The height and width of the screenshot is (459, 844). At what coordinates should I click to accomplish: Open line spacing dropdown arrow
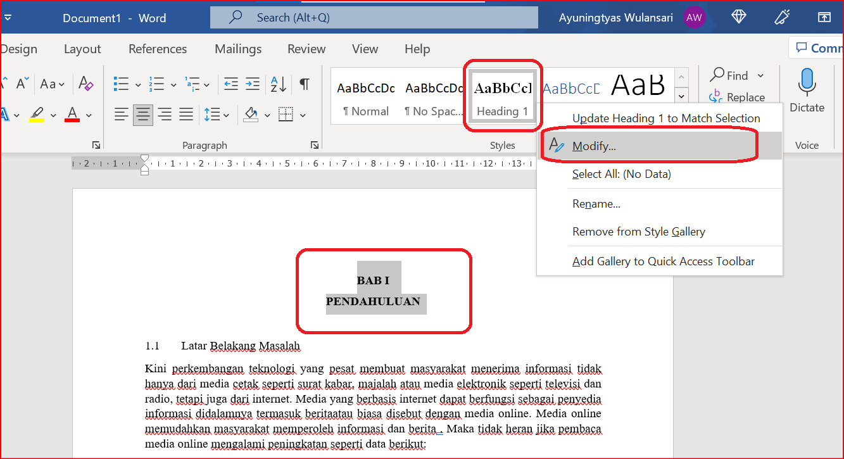tap(227, 115)
